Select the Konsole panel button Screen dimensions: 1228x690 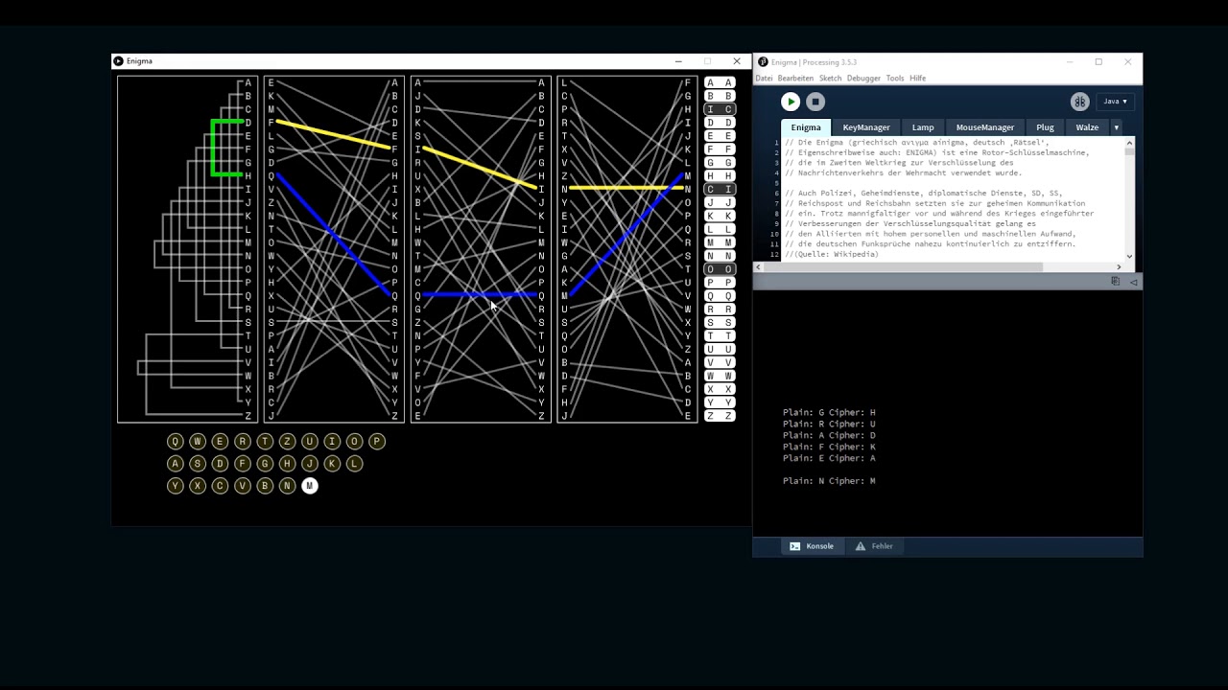tap(812, 546)
